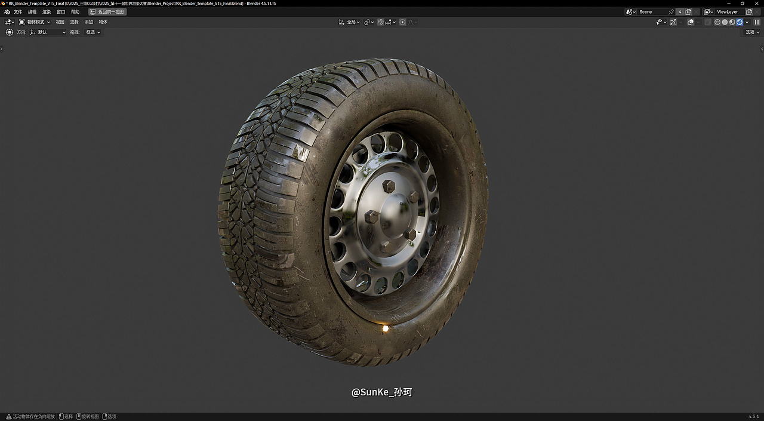Viewport: 764px width, 421px height.
Task: Open the proportional falloff curve dropdown
Action: (412, 22)
